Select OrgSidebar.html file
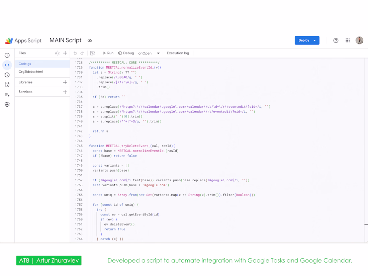 pyautogui.click(x=42, y=72)
